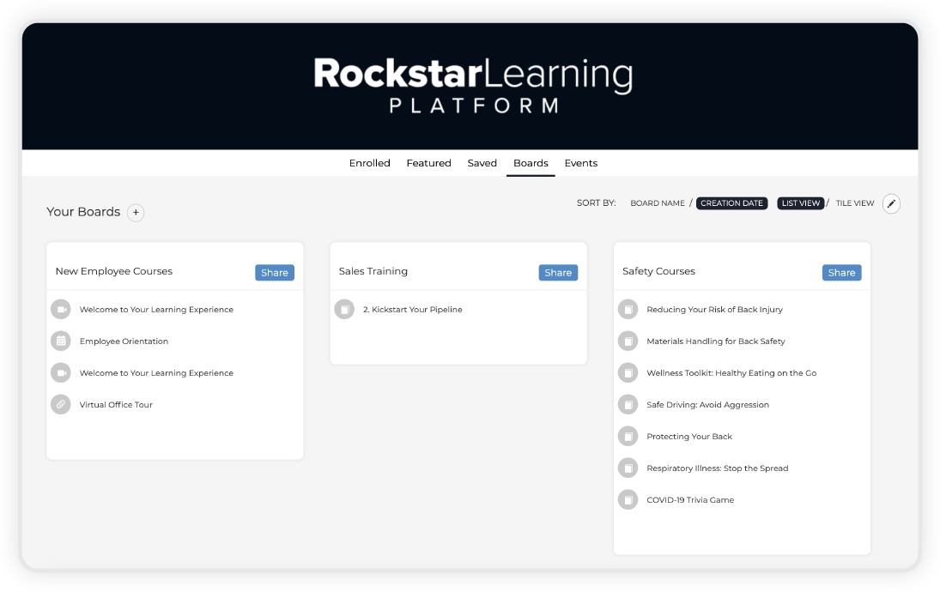Open the Enrolled tab
Screen dimensions: 940x592
(369, 163)
